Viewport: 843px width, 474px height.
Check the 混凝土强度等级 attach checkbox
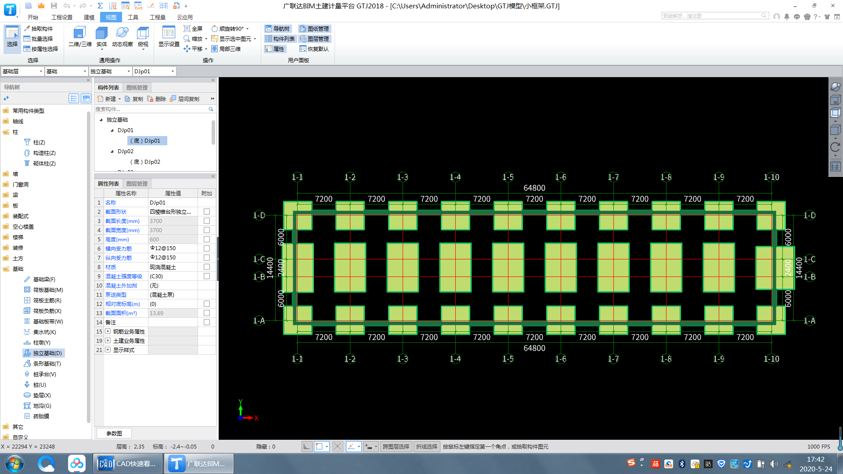(x=207, y=276)
